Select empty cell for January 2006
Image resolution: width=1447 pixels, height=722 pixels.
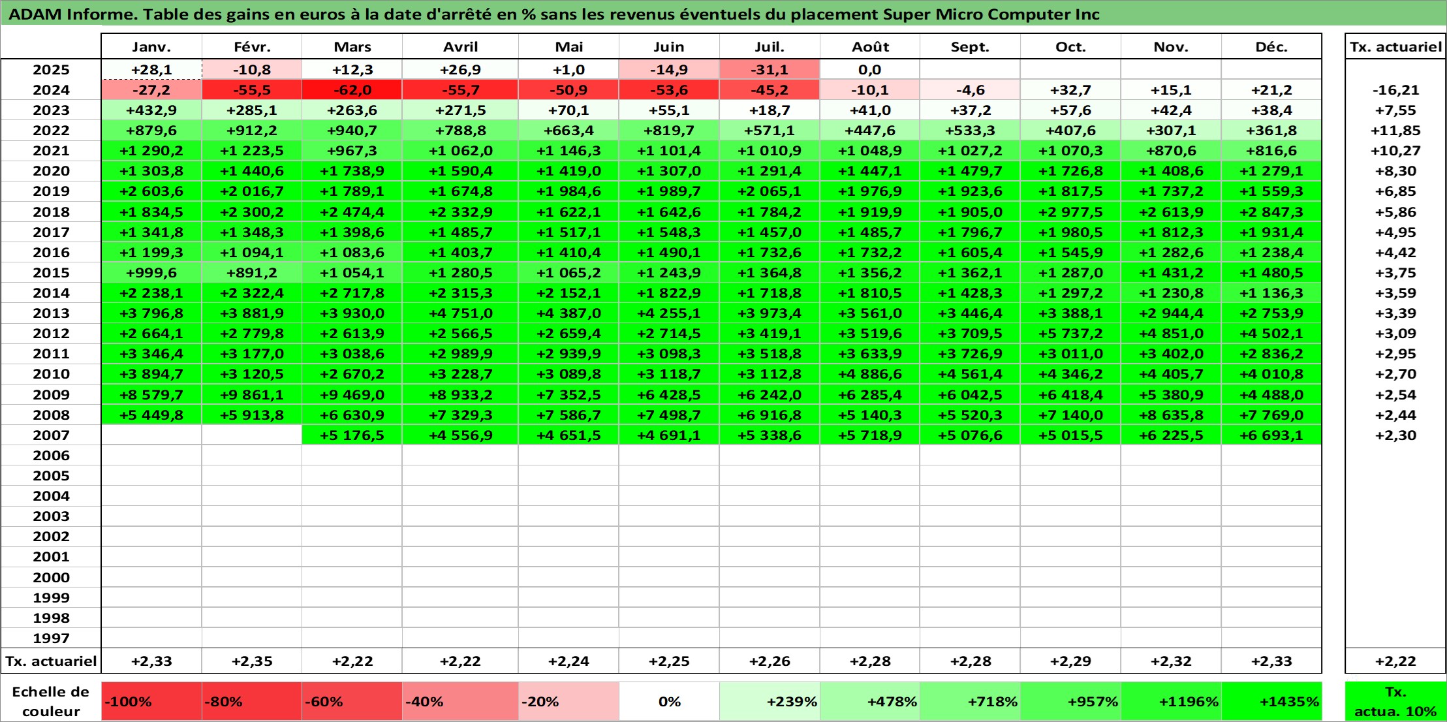(x=151, y=456)
